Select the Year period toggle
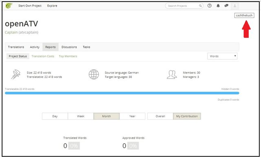The height and width of the screenshot is (157, 261). [x=132, y=116]
